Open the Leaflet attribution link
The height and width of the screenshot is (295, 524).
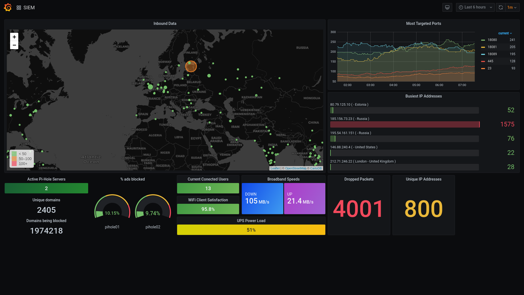(275, 168)
